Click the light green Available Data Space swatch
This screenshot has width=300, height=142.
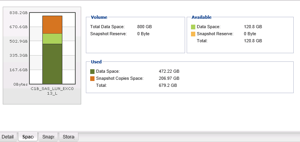click(193, 27)
